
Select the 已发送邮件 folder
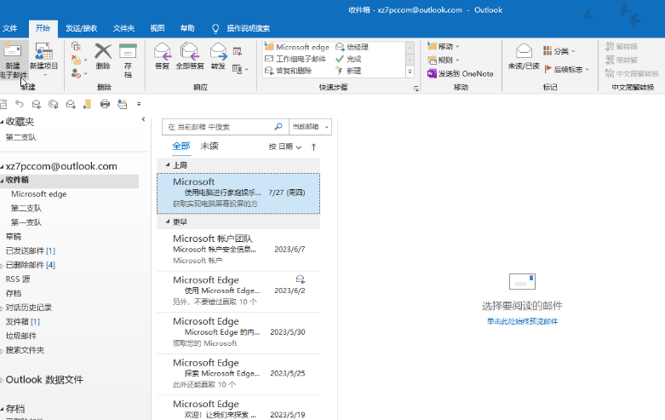coord(31,250)
